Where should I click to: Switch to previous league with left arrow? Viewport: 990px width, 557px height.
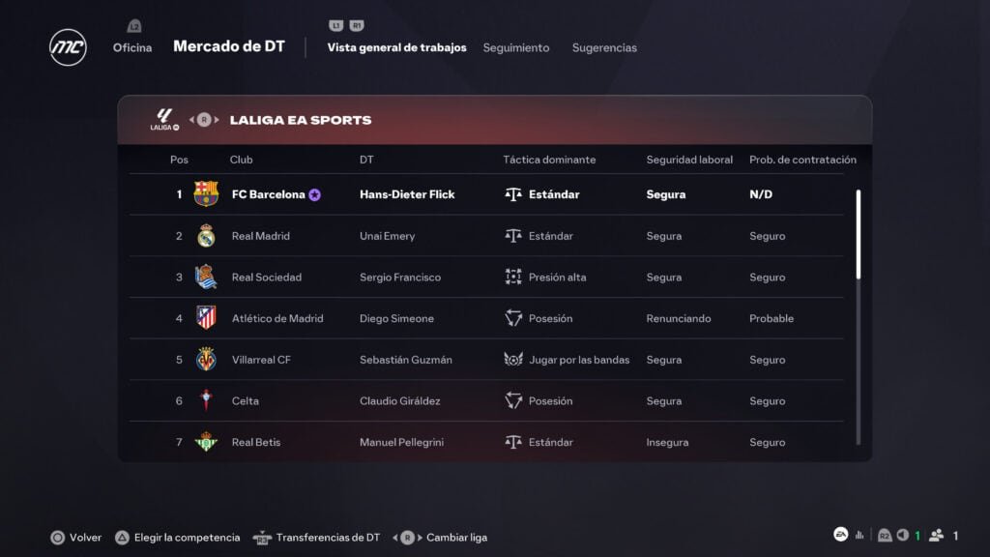coord(192,119)
